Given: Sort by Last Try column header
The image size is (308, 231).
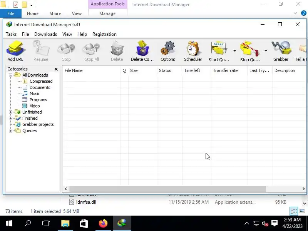Looking at the screenshot, I should click(x=260, y=70).
